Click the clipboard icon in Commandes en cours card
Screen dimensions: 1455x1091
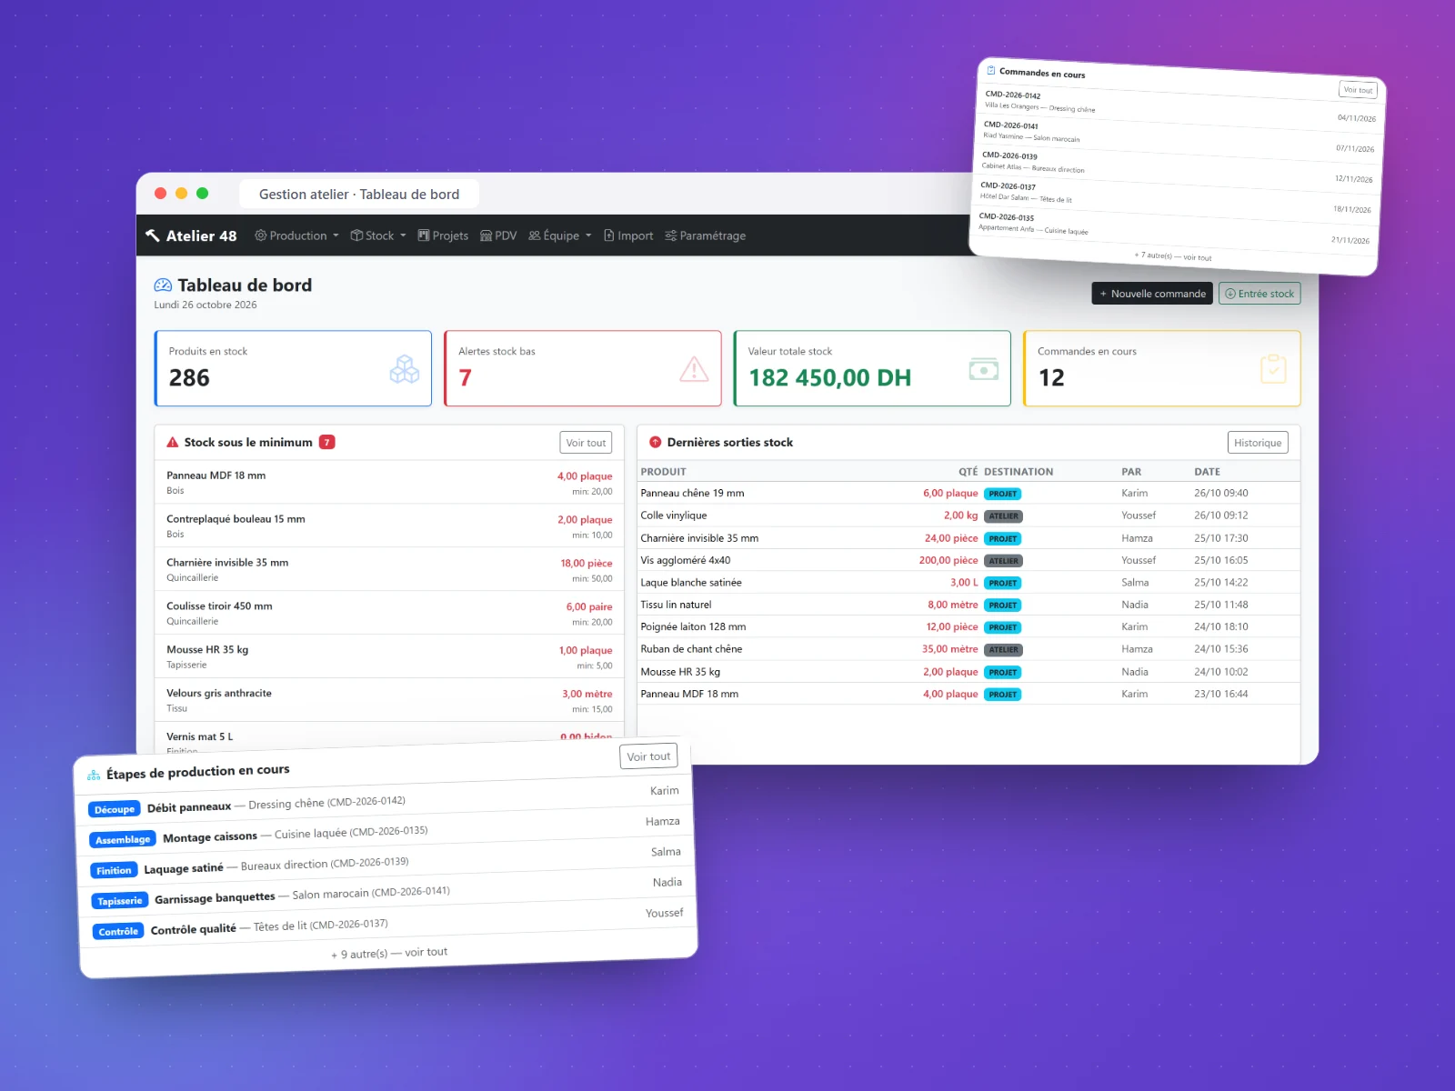tap(1273, 368)
